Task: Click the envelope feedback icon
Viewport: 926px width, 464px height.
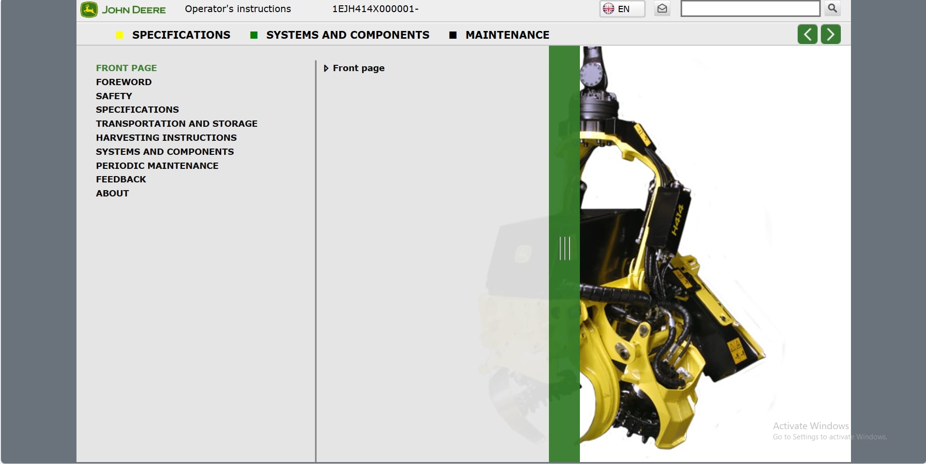Action: pos(662,9)
